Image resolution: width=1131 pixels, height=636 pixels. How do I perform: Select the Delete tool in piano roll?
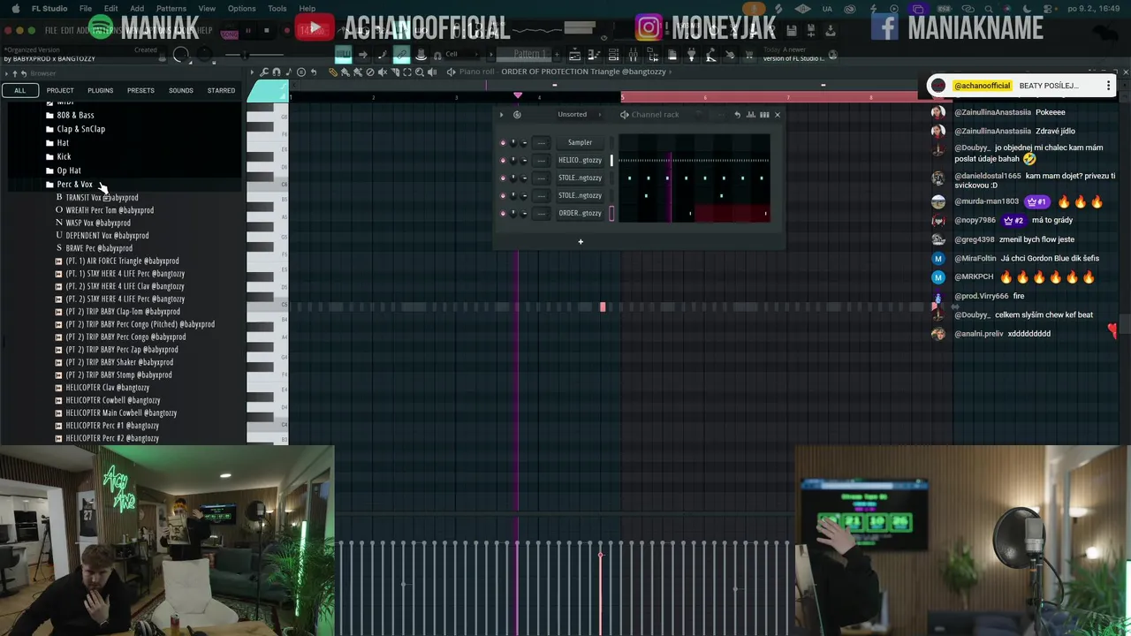(370, 72)
